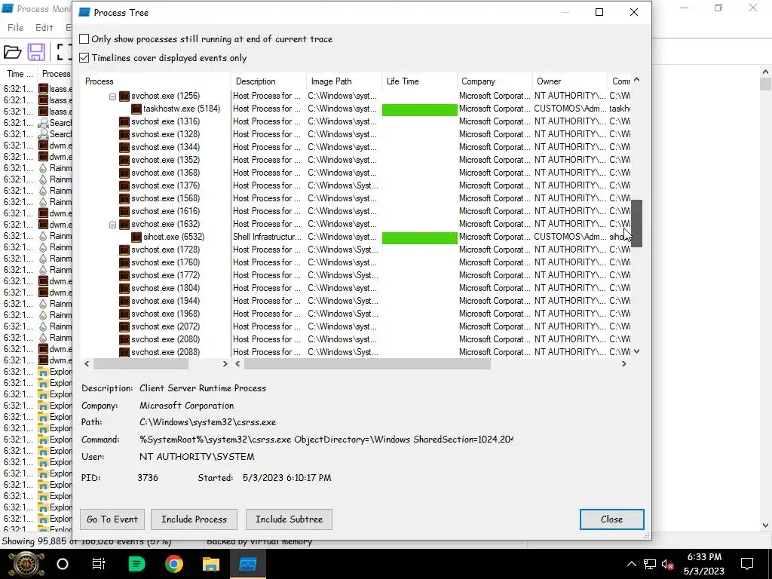Viewport: 772px width, 579px height.
Task: Click the svchost.exe (1568) icon
Action: pyautogui.click(x=124, y=198)
